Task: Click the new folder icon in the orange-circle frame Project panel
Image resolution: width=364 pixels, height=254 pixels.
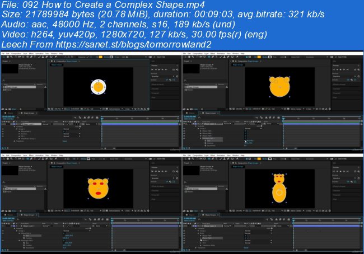Action: (6, 109)
